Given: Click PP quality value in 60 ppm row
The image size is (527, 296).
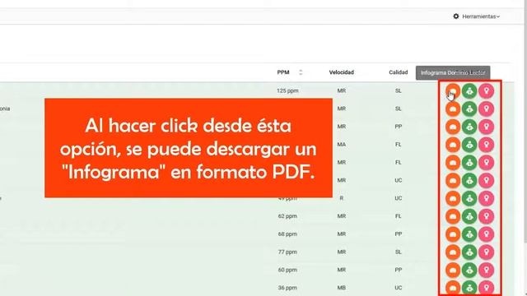Looking at the screenshot, I should click(399, 270).
